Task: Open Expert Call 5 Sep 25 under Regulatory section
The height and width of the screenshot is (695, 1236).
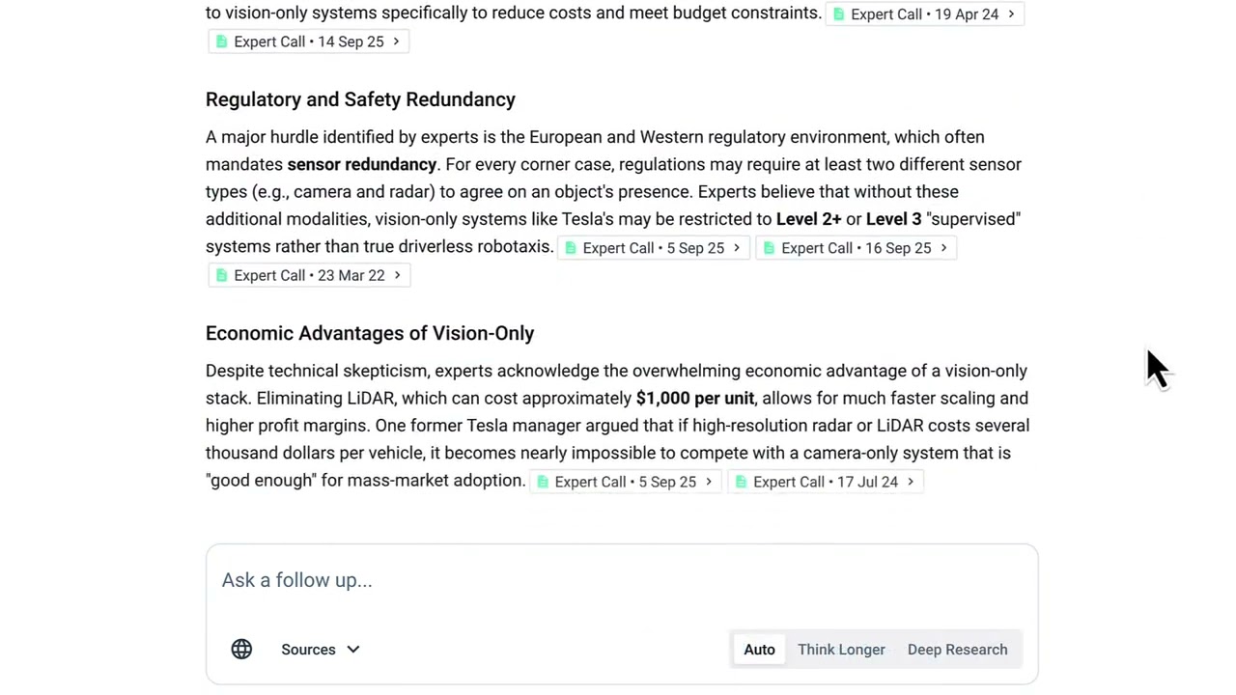Action: [x=653, y=248]
